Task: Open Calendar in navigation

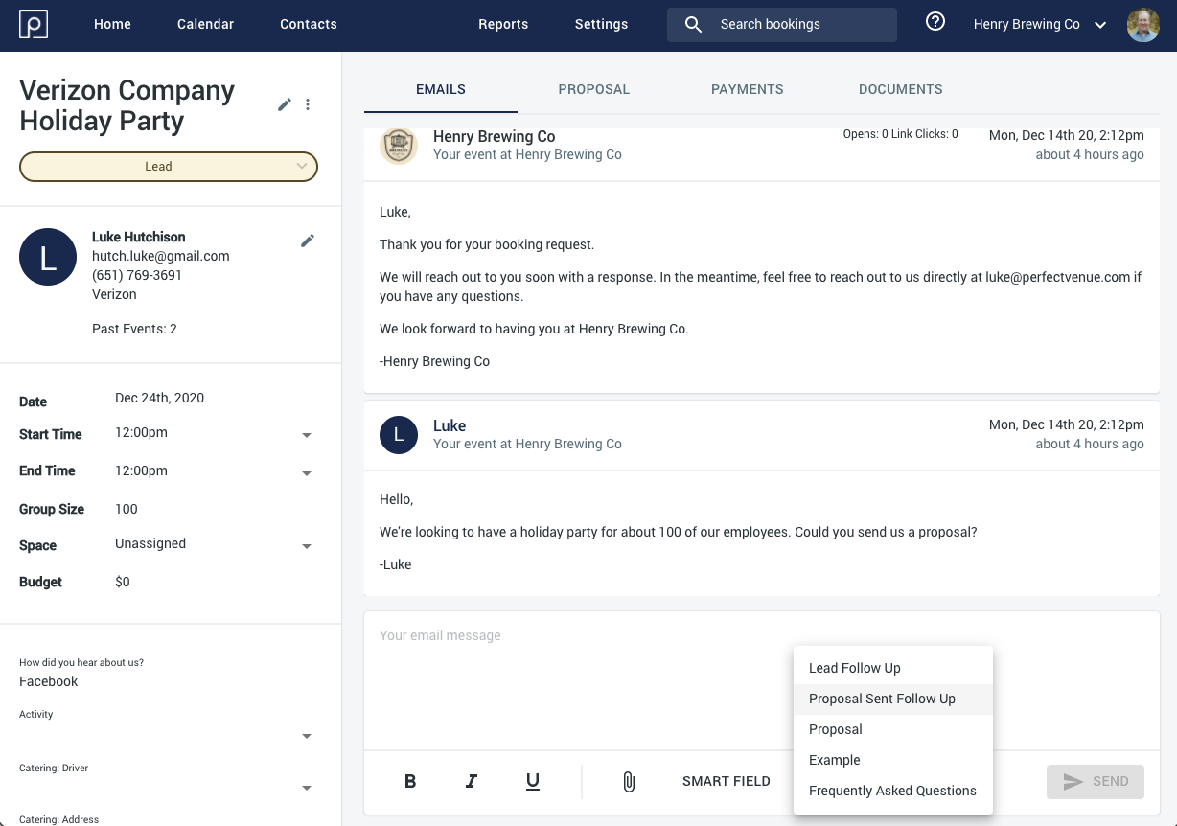Action: [205, 25]
